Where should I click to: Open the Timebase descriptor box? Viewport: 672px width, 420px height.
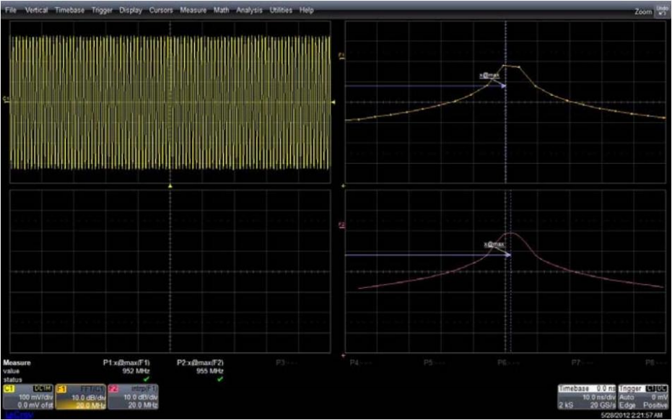coord(586,396)
